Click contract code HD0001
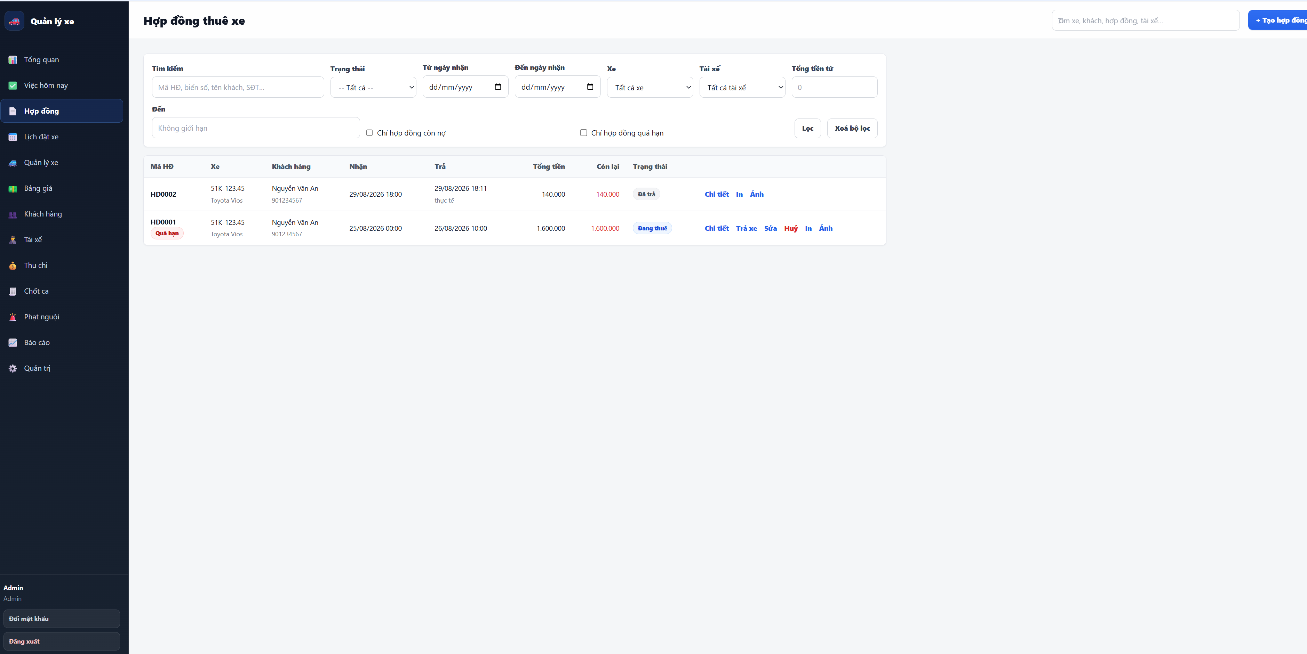Viewport: 1307px width, 654px height. click(x=164, y=222)
